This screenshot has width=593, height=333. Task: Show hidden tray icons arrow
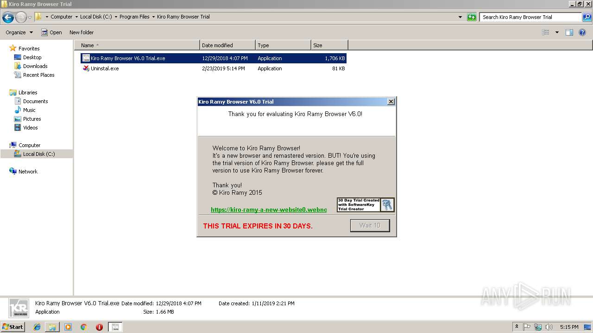coord(517,327)
